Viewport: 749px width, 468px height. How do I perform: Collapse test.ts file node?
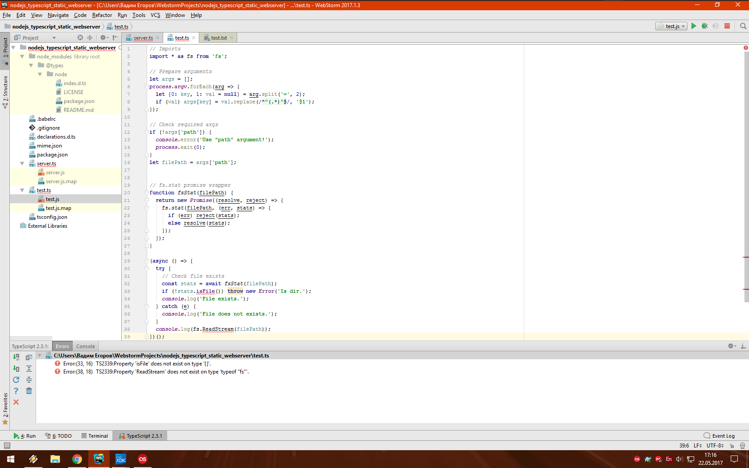[x=22, y=190]
